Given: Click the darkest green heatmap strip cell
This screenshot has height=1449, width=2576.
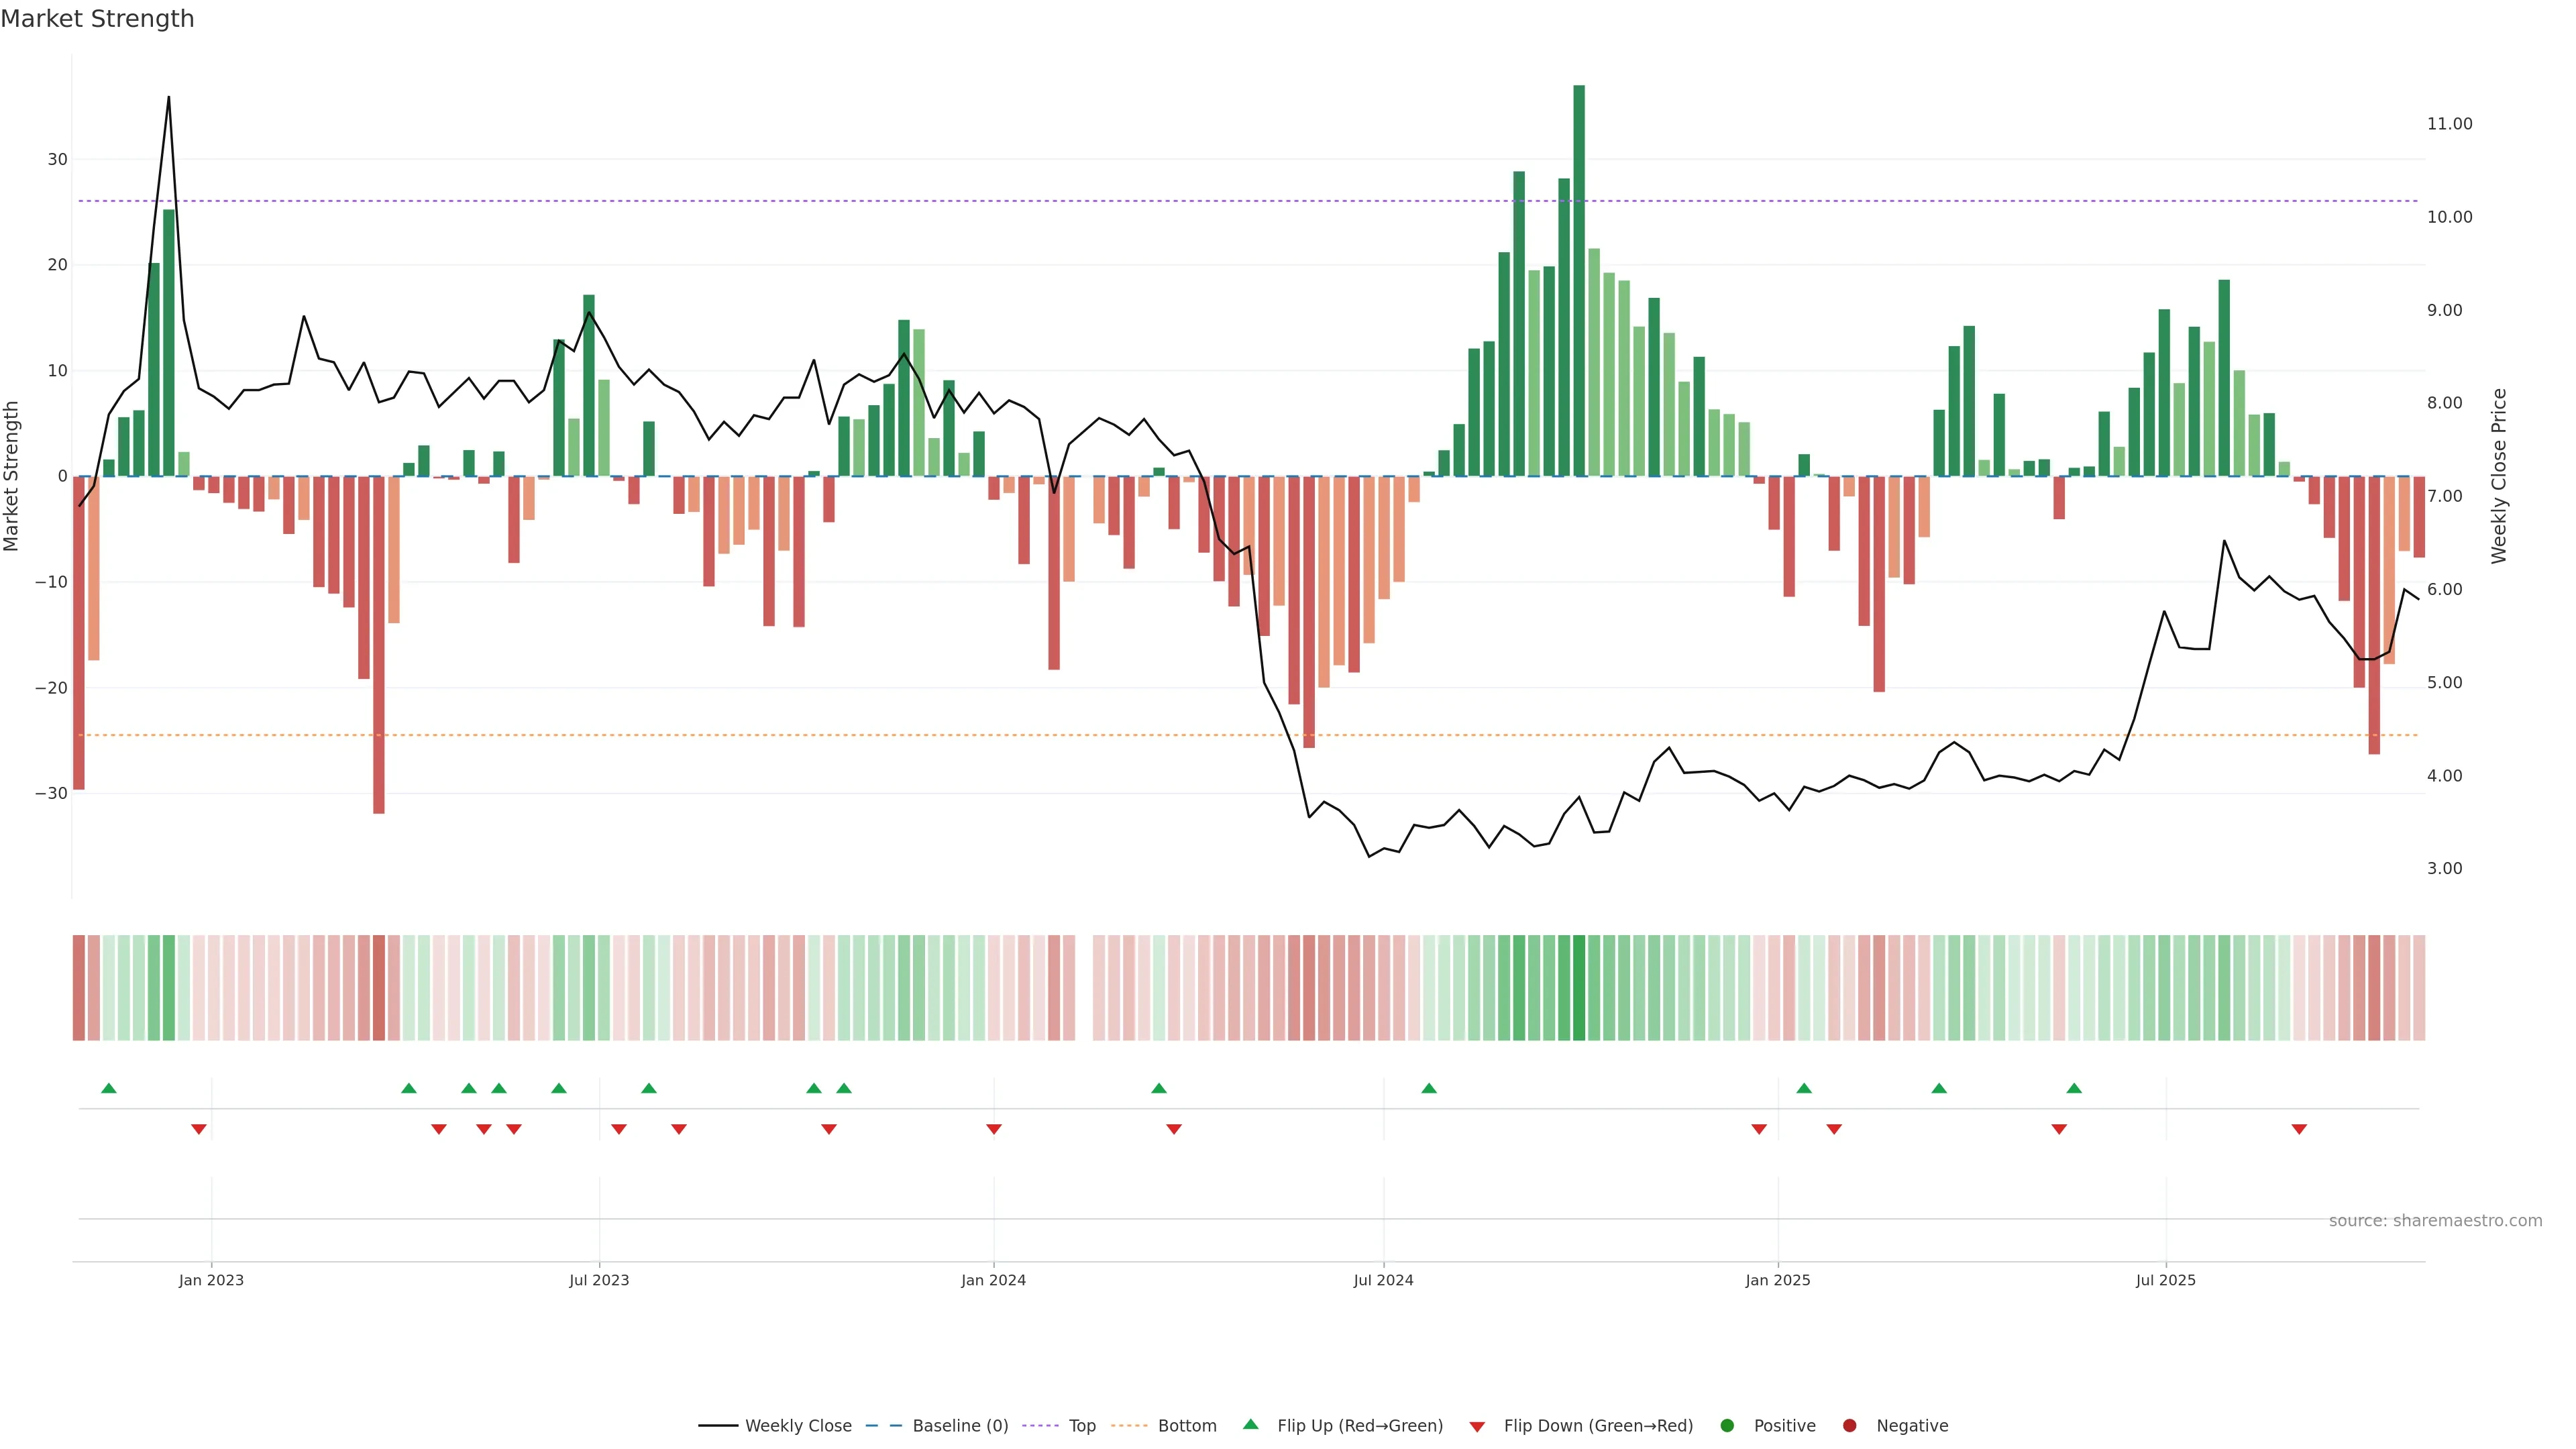Looking at the screenshot, I should click(1579, 988).
